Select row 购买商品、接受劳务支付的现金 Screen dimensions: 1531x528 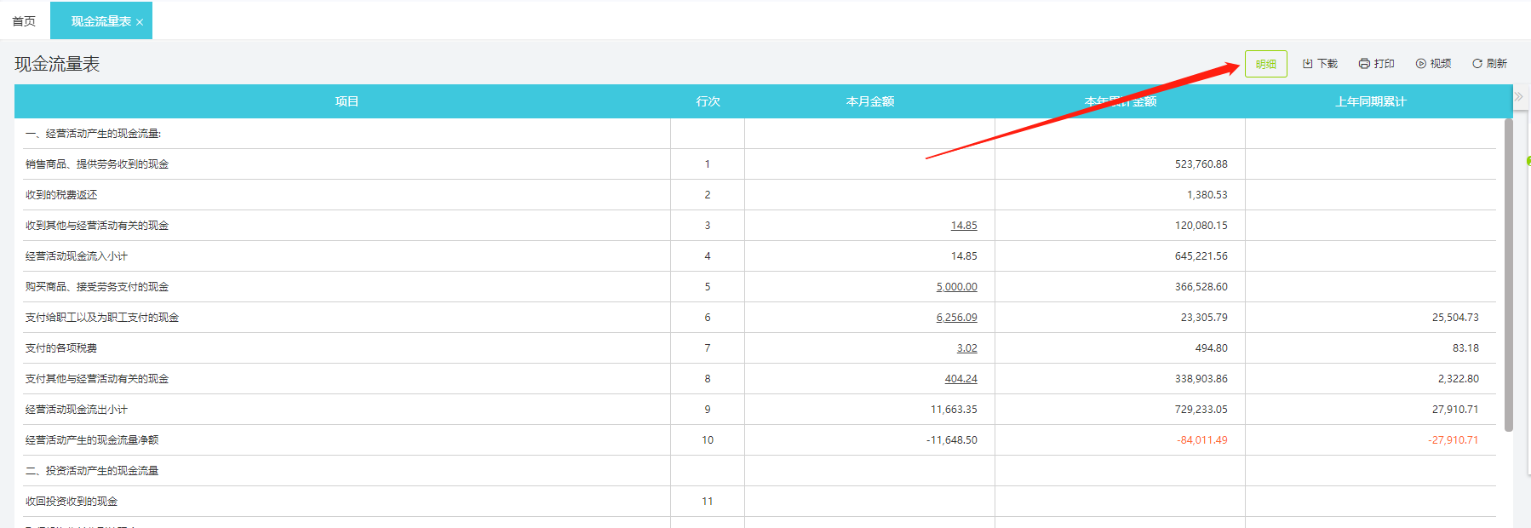760,287
